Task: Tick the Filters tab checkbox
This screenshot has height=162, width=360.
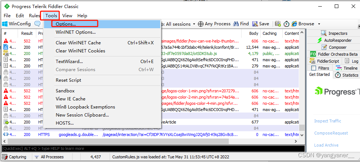Action: [x=313, y=68]
